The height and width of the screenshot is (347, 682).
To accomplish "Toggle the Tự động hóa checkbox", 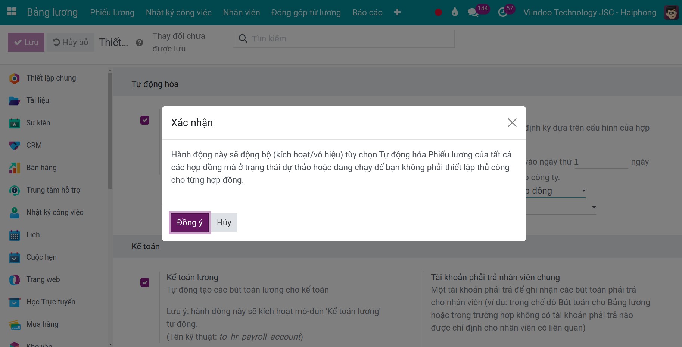I will [x=145, y=120].
